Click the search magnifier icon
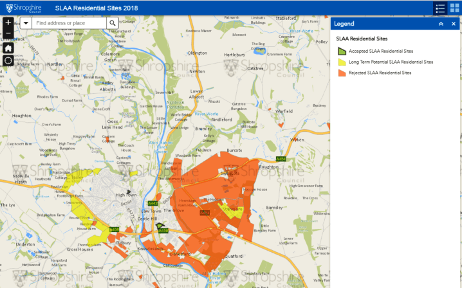 click(112, 23)
